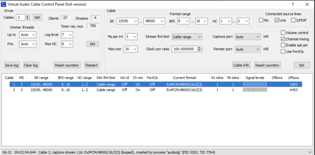The height and width of the screenshot is (155, 315).
Task: Click the BPS range column header
Action: tap(66, 78)
